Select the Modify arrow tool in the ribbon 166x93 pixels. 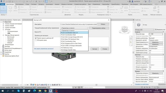[3, 10]
